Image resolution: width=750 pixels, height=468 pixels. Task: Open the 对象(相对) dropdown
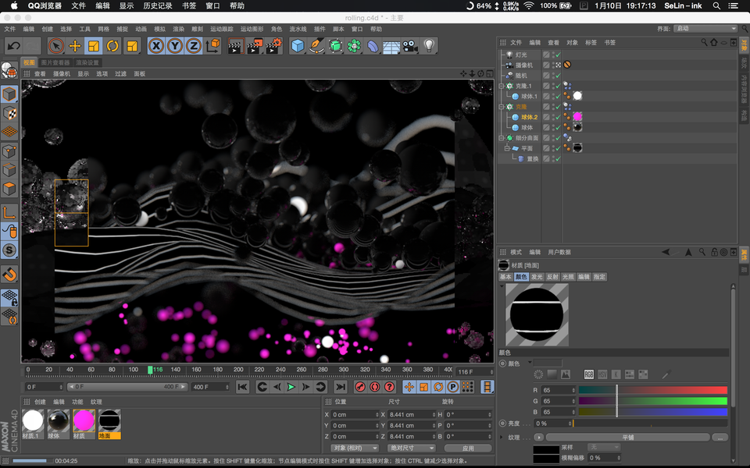[x=355, y=448]
